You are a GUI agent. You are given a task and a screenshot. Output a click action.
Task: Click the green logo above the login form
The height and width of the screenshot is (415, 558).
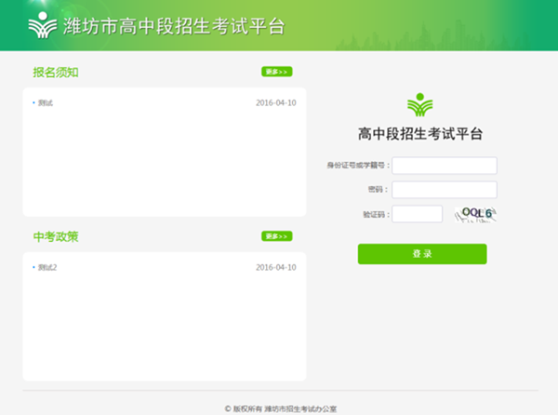click(x=420, y=103)
